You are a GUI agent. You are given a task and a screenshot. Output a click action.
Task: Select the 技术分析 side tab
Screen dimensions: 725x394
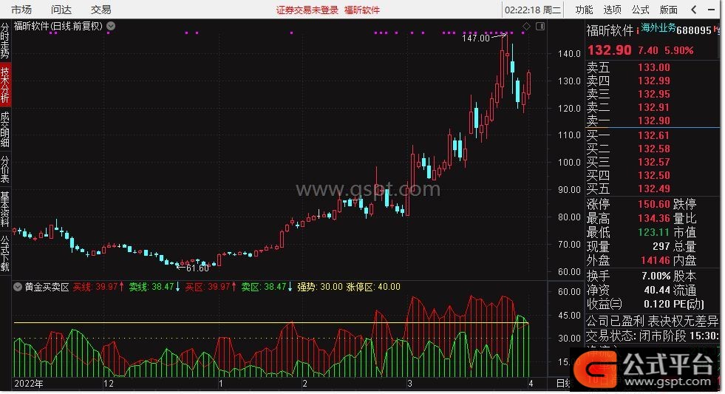click(5, 84)
